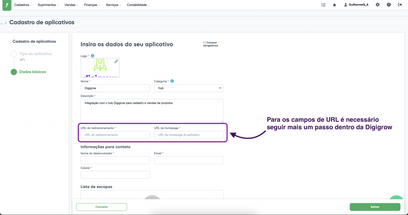
Task: Open the Finanças menu
Action: 93,5
